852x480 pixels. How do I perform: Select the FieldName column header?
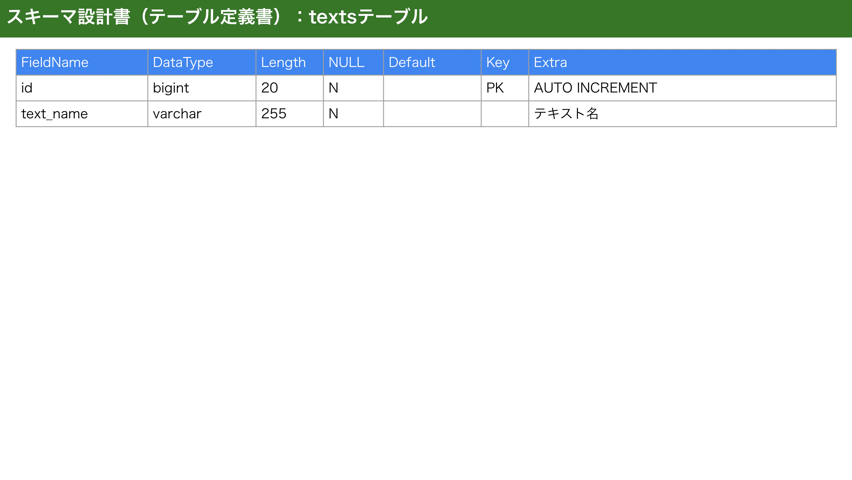pos(82,62)
